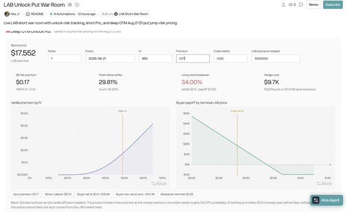Click the Aks_V author avatar
The image size is (350, 212).
(x=7, y=14)
